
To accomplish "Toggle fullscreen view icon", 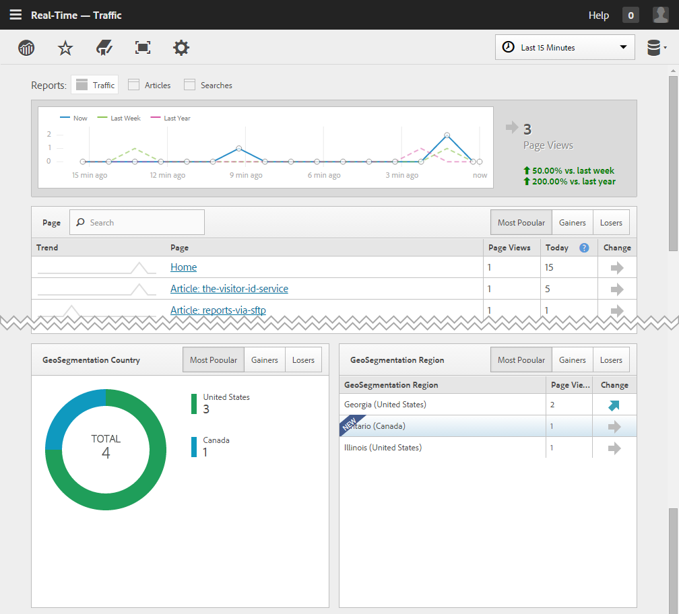I will pyautogui.click(x=143, y=48).
